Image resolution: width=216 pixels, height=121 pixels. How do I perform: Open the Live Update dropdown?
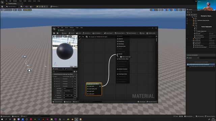tap(97, 33)
